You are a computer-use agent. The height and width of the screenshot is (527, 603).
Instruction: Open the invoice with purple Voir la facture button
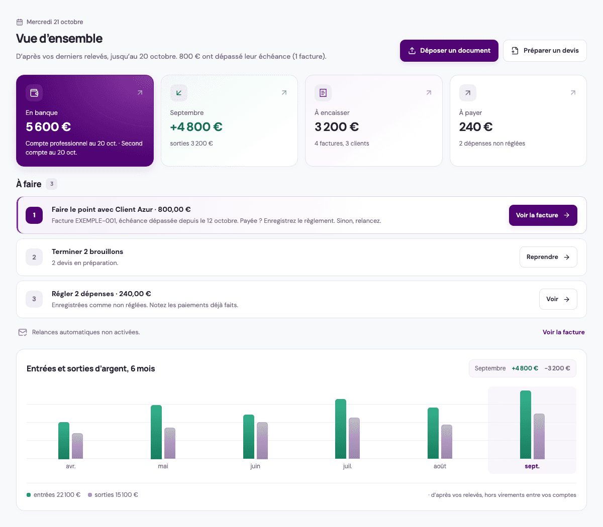pyautogui.click(x=543, y=215)
